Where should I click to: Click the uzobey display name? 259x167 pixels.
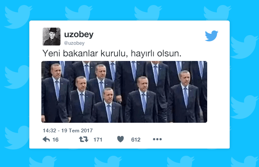[x=79, y=35]
